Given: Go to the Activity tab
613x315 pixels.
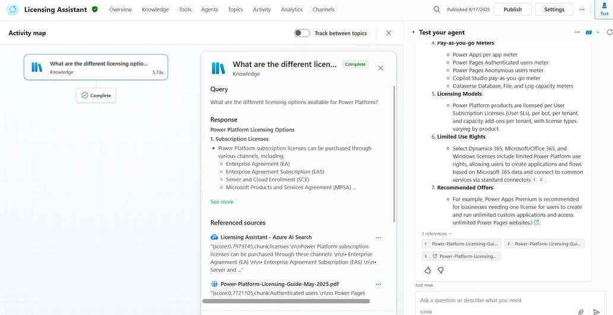Looking at the screenshot, I should click(x=262, y=9).
